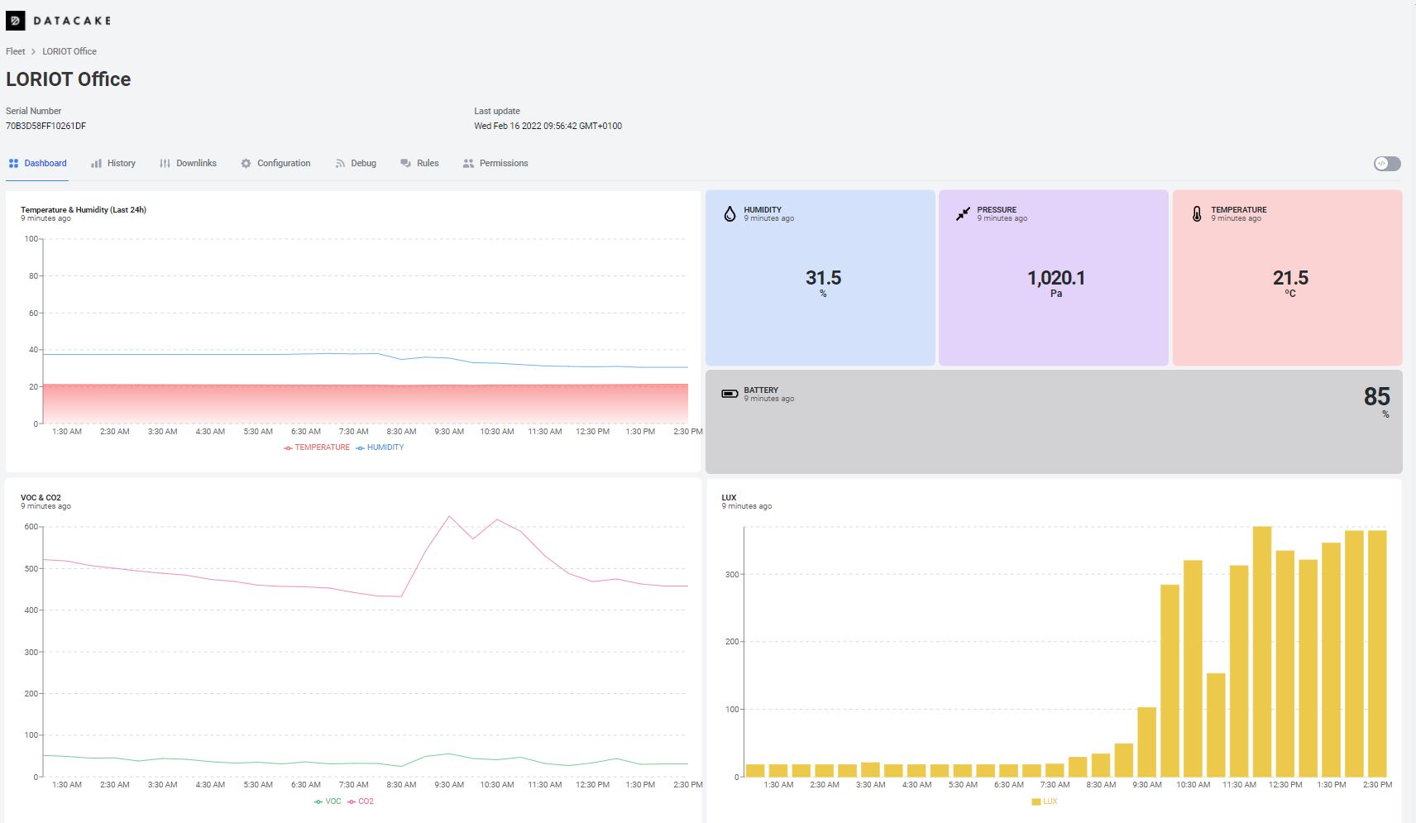Click the Last update label
This screenshot has height=823, width=1416.
tap(497, 111)
